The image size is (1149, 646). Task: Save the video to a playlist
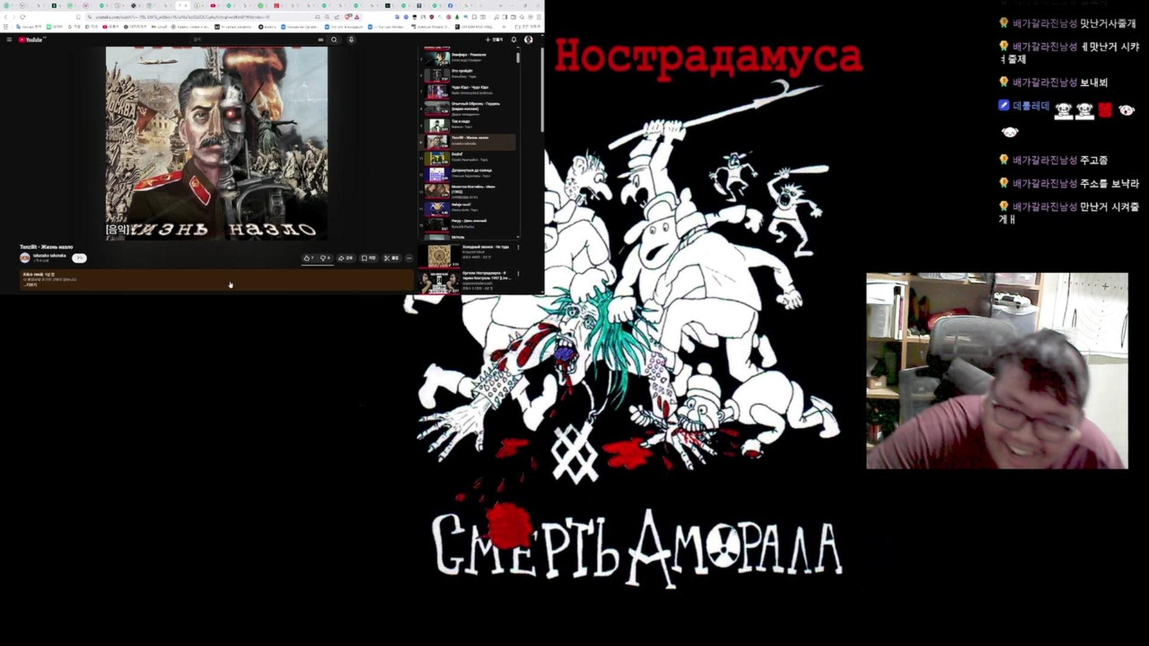click(x=368, y=258)
